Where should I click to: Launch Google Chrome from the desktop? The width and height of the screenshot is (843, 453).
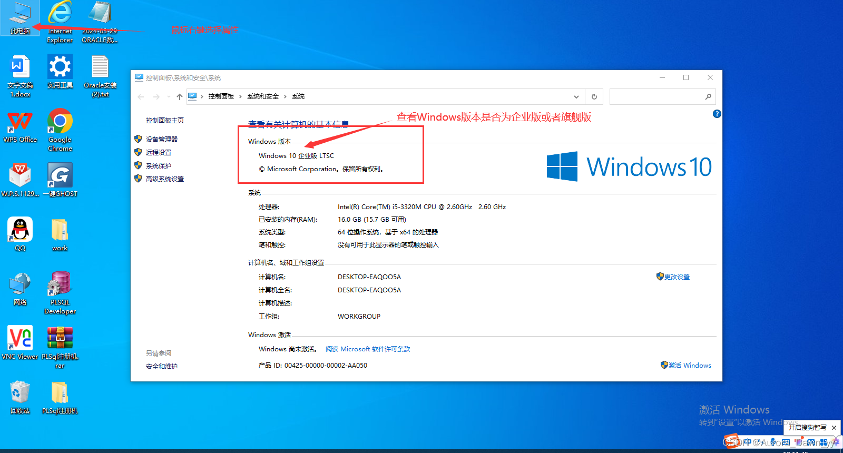60,130
